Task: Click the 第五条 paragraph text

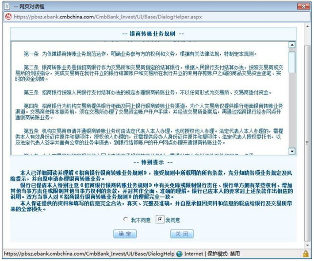Action: tap(149, 137)
